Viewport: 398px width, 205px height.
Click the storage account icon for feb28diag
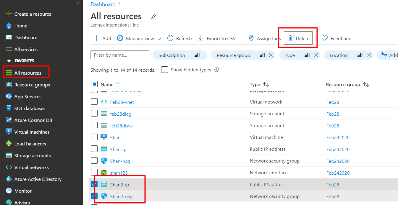tap(104, 114)
